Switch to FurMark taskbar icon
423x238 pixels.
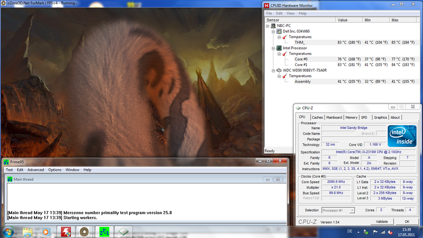pyautogui.click(x=85, y=232)
